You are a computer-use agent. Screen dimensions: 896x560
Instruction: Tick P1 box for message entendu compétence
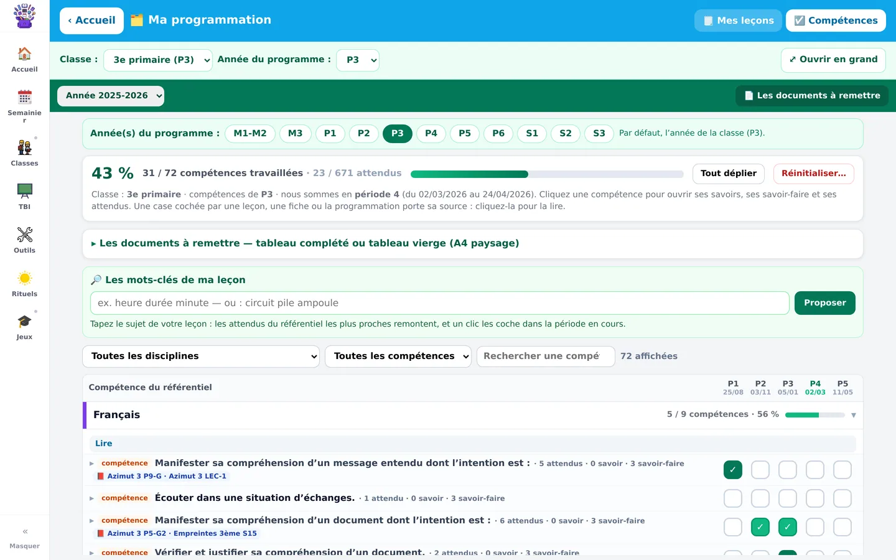click(x=733, y=470)
